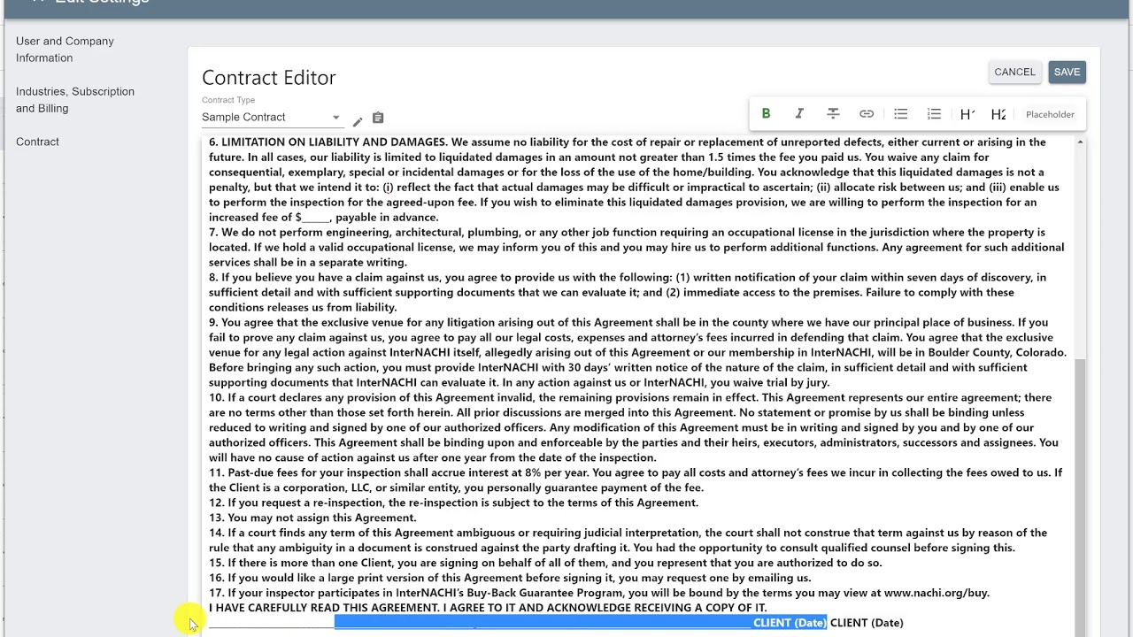Click the unhighlighted 'CLIENT (Date)' text at line end

[x=867, y=623]
